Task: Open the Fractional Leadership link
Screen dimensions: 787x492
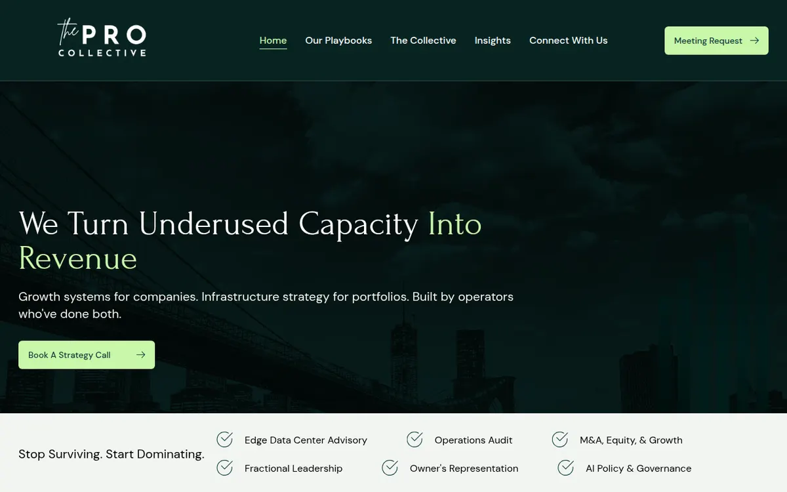Action: [293, 468]
